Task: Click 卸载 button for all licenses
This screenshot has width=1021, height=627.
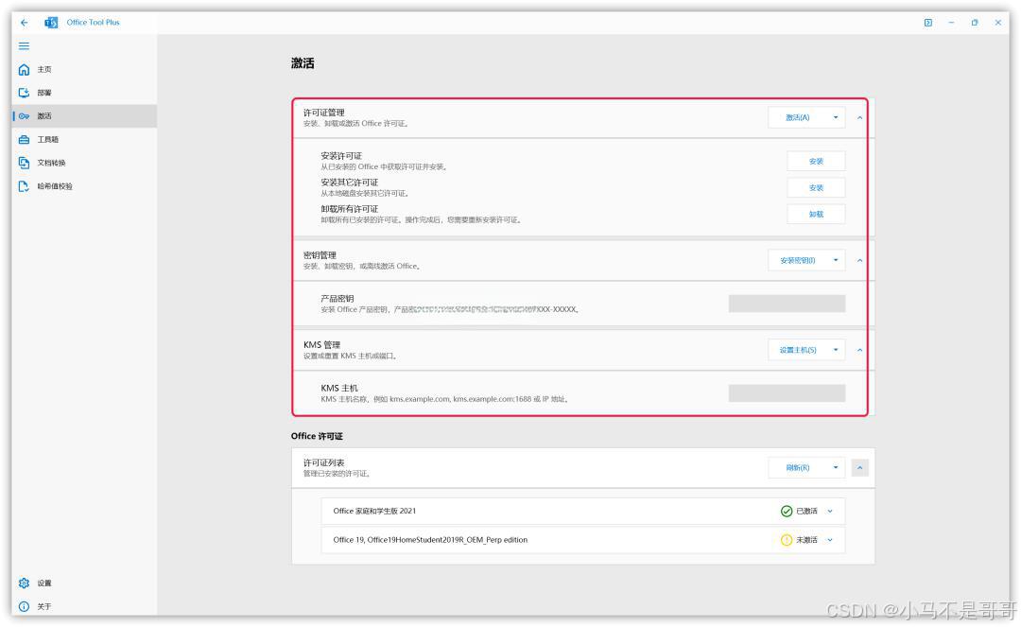Action: click(x=816, y=214)
